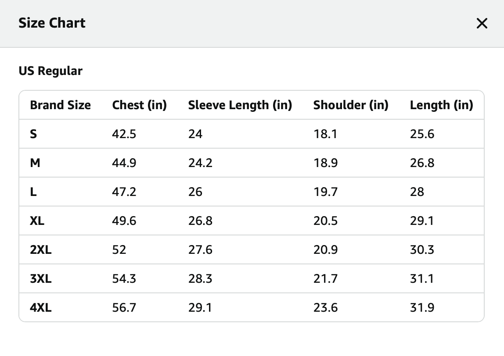The width and height of the screenshot is (504, 356).
Task: Select the L size row label
Action: [33, 192]
